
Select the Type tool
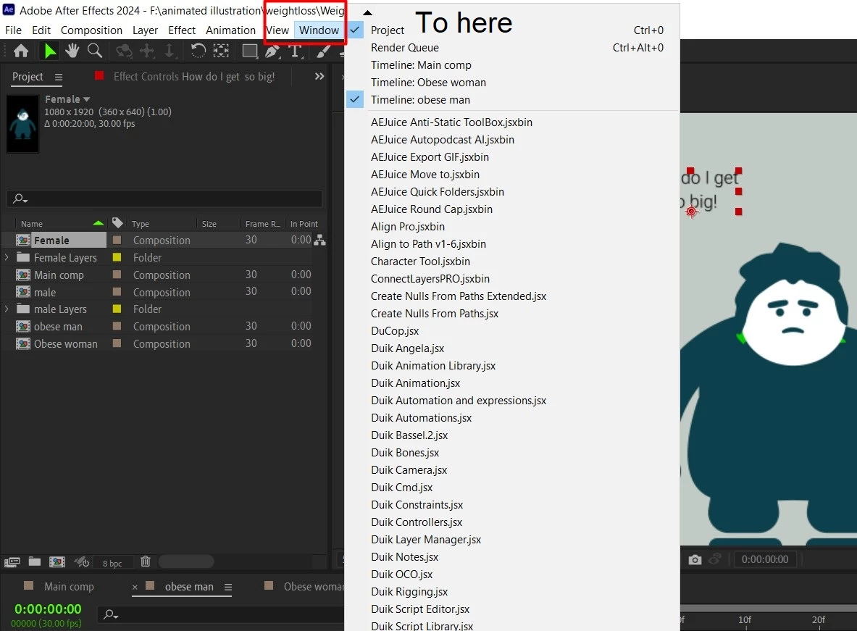pyautogui.click(x=295, y=51)
